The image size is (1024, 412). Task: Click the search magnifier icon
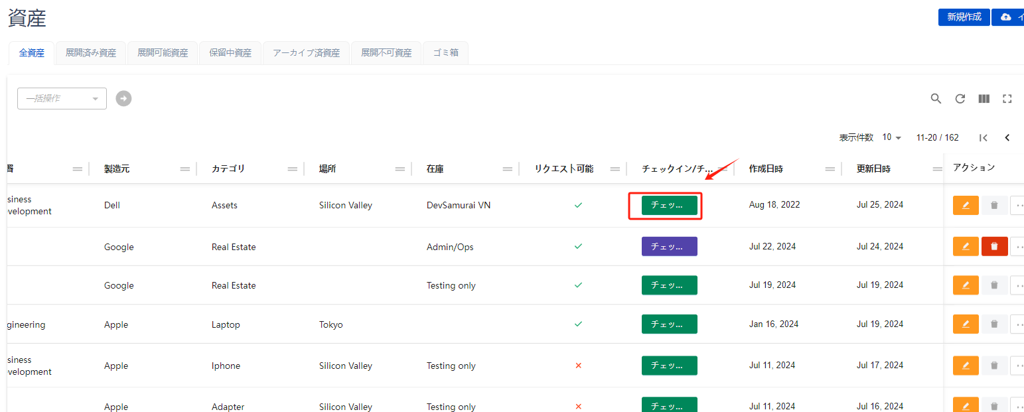click(x=936, y=99)
